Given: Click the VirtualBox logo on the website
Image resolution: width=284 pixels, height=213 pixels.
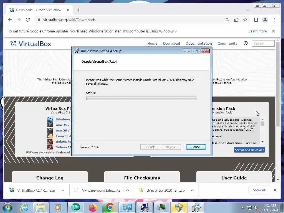Looking at the screenshot, I should 31,44.
